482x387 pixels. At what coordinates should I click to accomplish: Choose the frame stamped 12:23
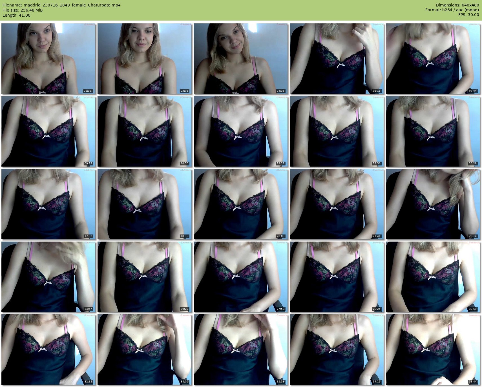coord(241,131)
